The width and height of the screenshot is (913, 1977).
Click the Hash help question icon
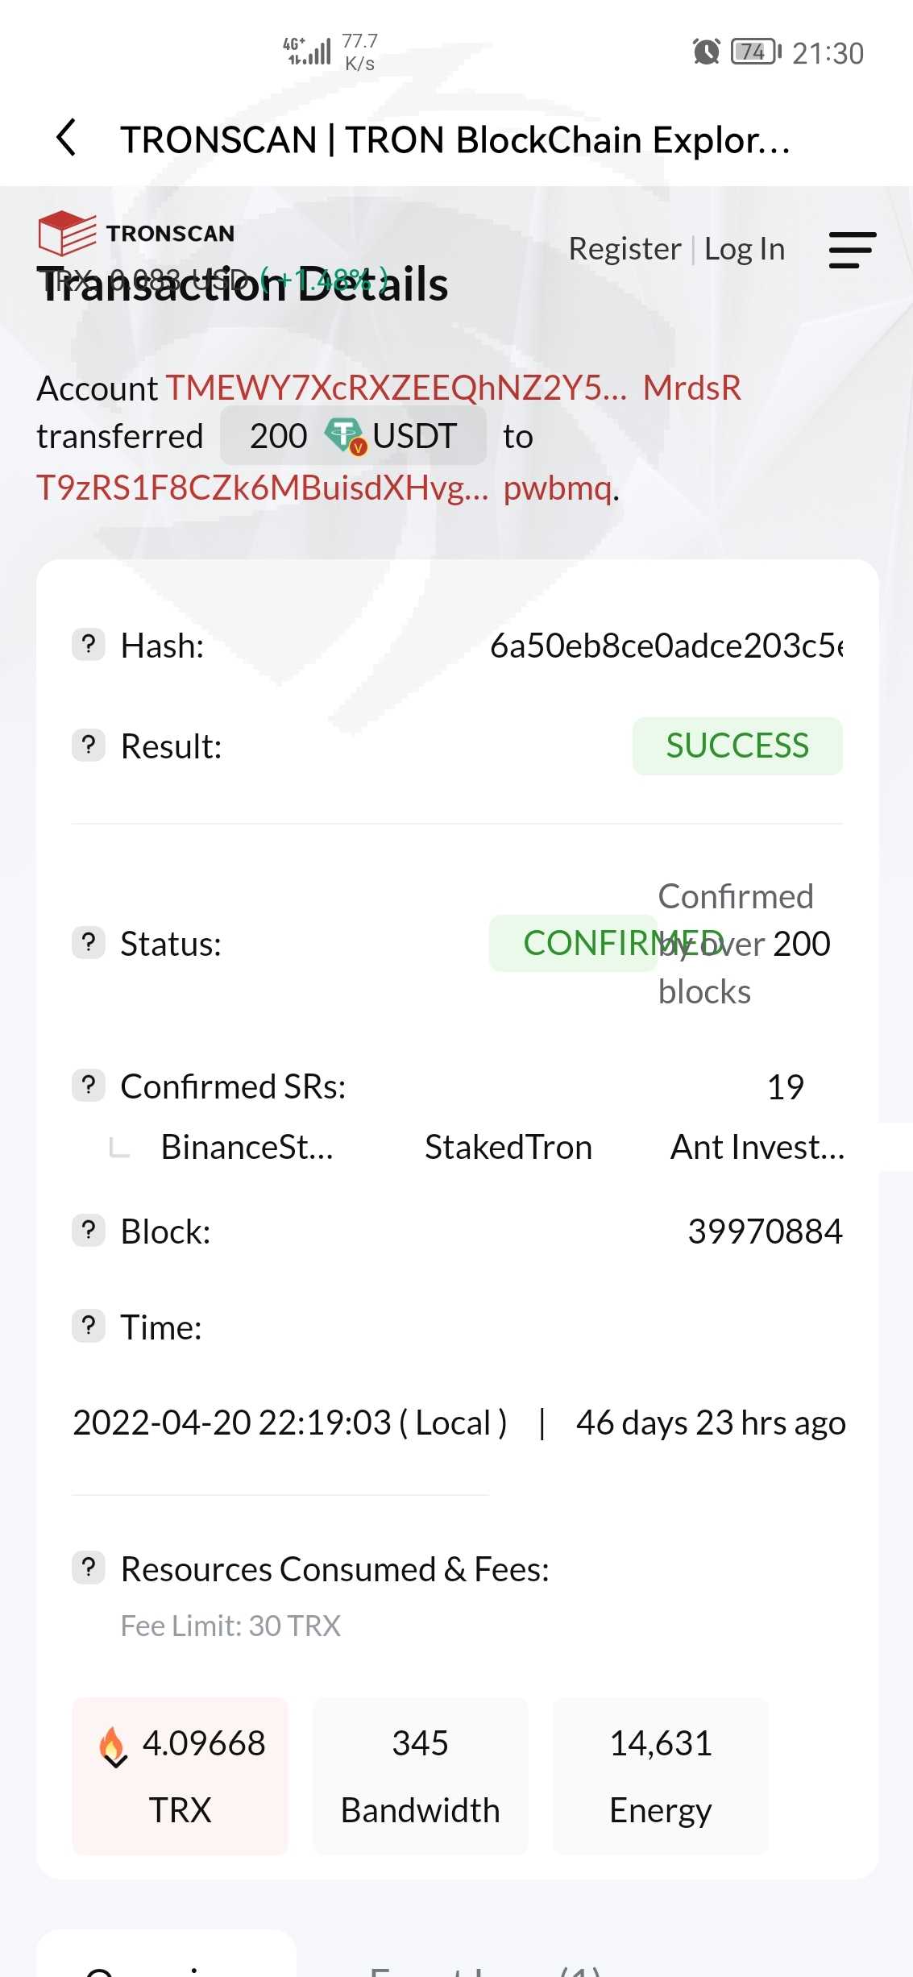coord(89,645)
